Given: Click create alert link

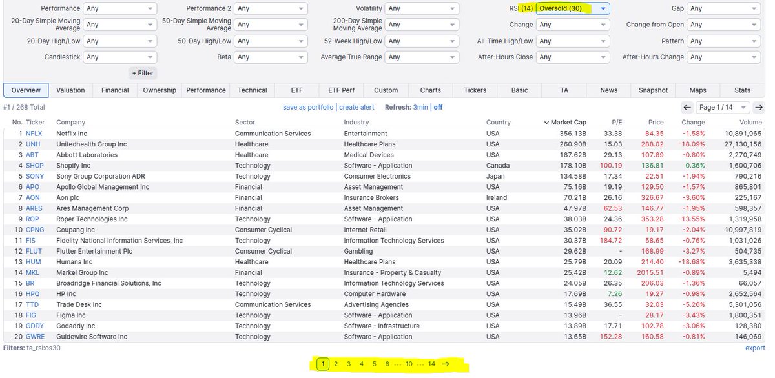Looking at the screenshot, I should click(x=356, y=107).
